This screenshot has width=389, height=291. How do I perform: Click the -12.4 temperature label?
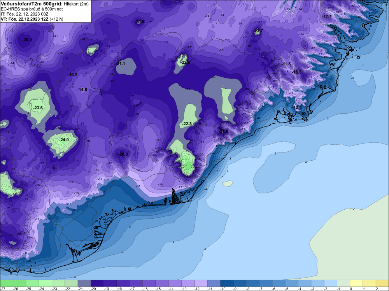coord(297,107)
